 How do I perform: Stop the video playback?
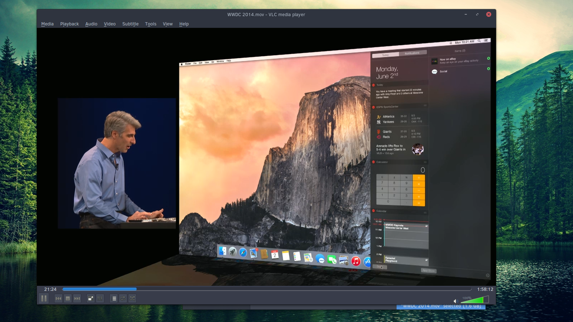coord(68,298)
